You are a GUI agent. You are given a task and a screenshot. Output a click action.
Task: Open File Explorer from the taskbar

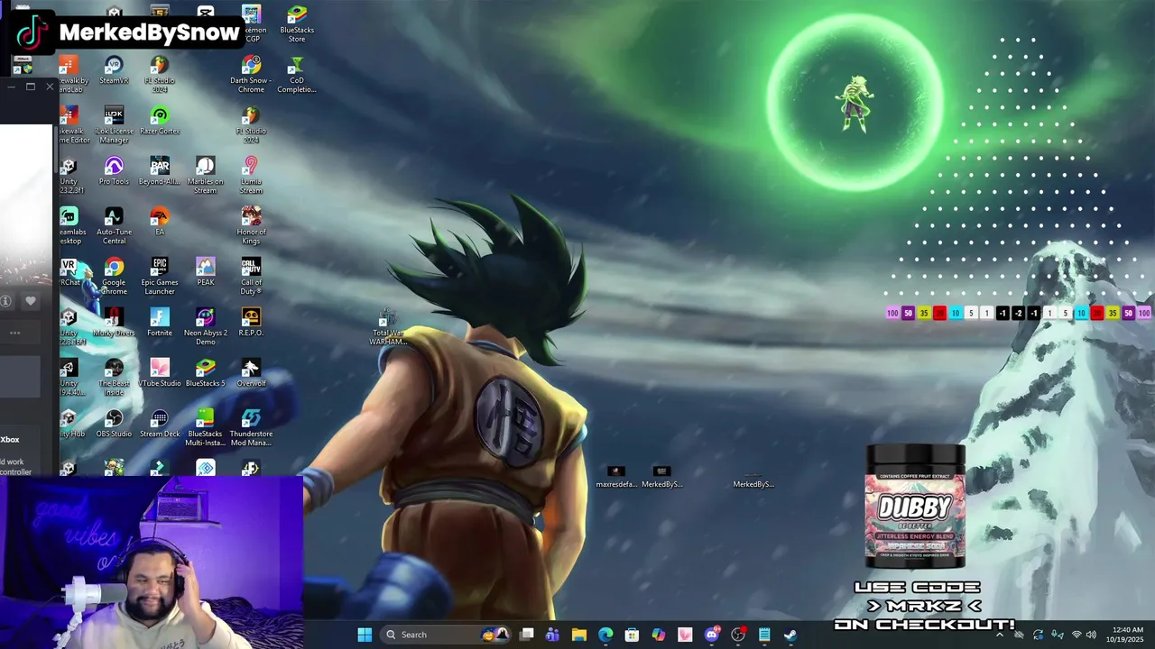tap(579, 635)
